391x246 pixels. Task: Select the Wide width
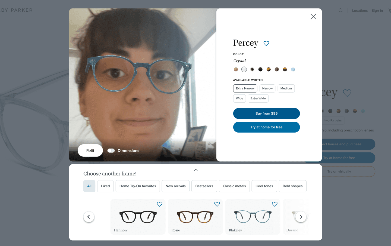pyautogui.click(x=239, y=99)
